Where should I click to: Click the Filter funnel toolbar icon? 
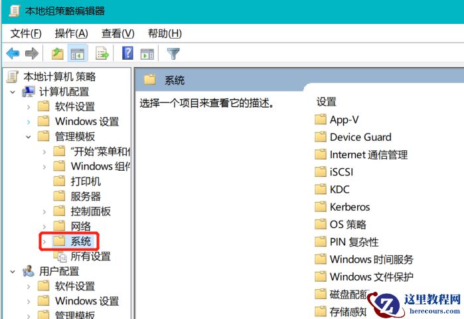[173, 54]
